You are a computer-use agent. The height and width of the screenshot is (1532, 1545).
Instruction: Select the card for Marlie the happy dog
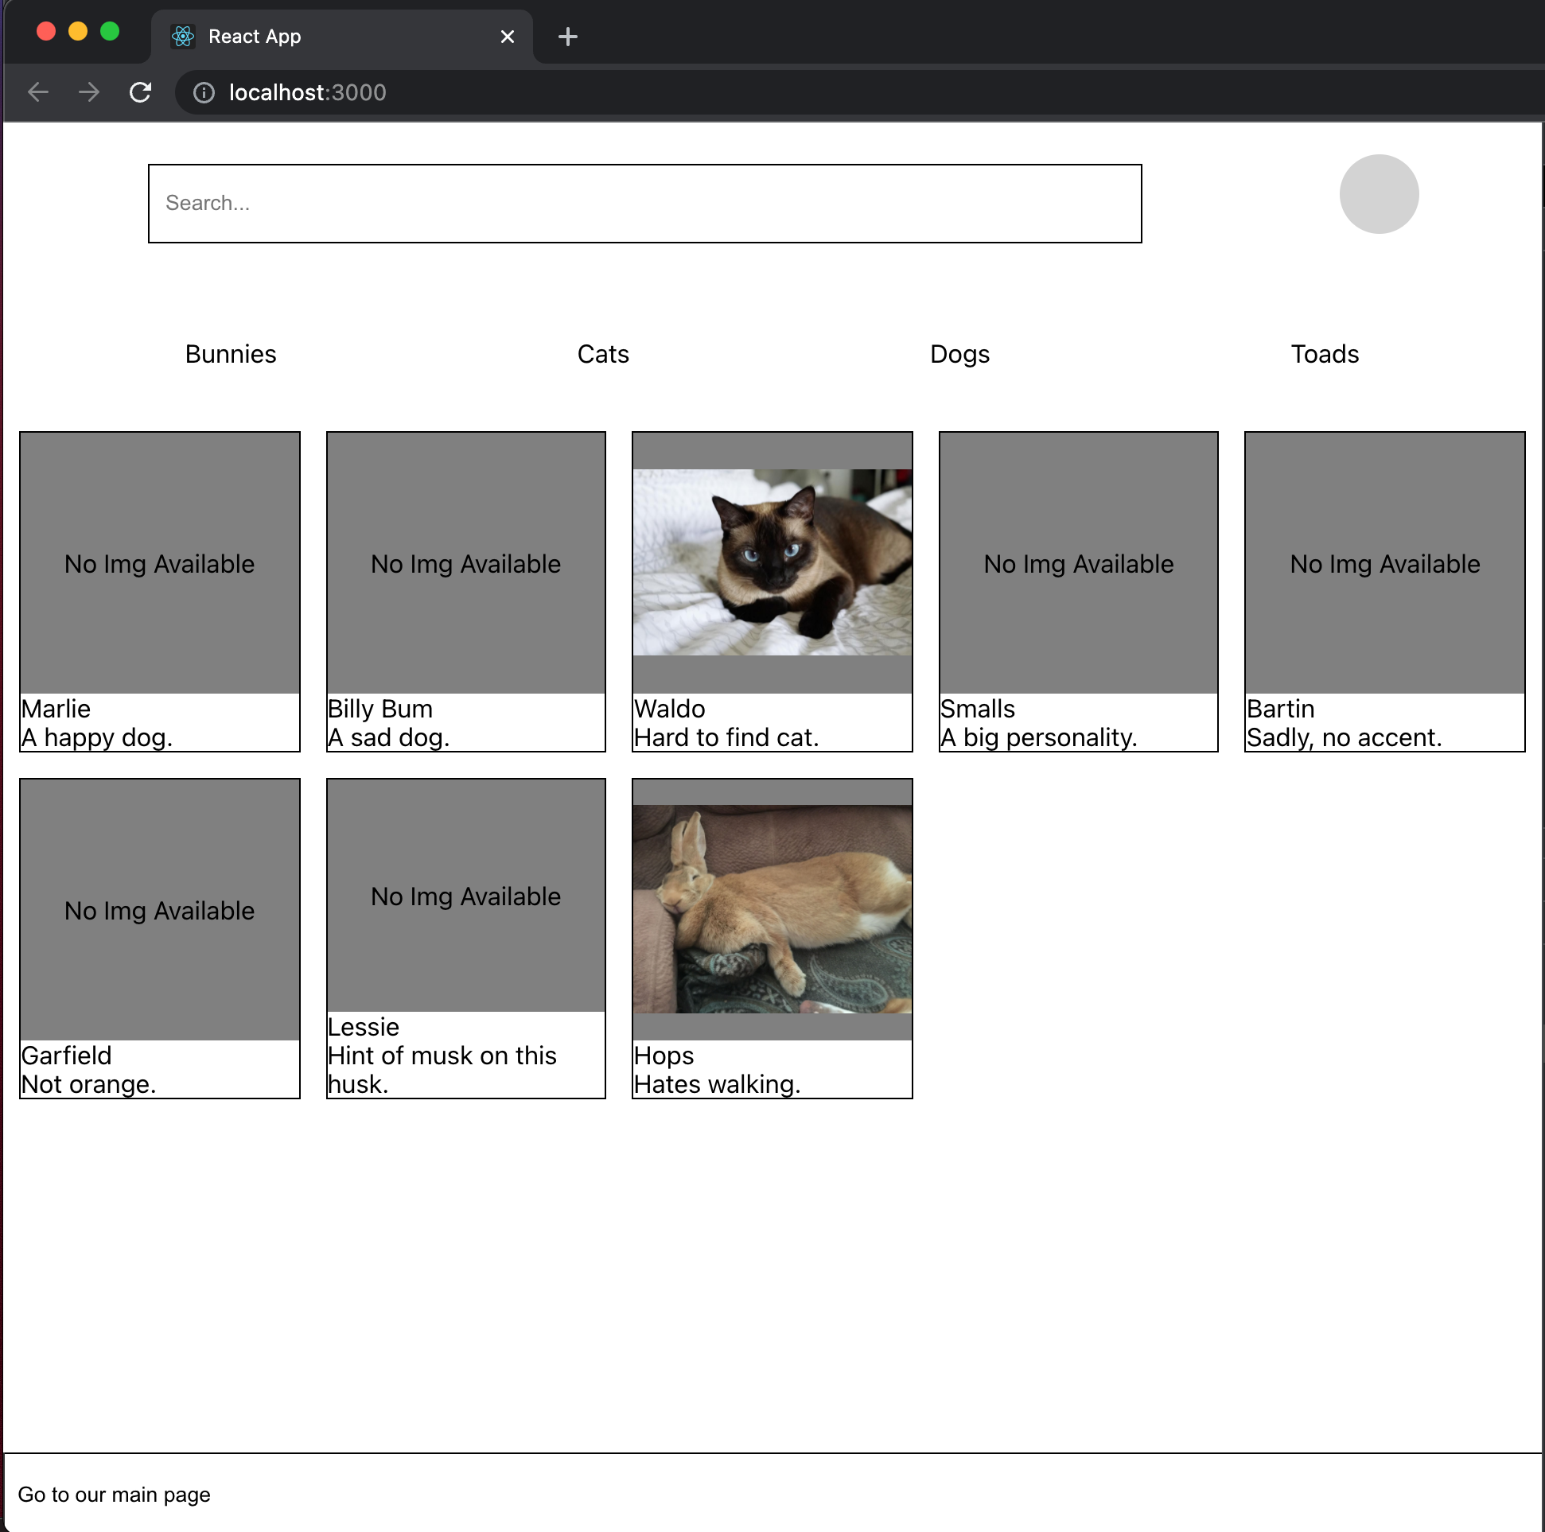(159, 592)
